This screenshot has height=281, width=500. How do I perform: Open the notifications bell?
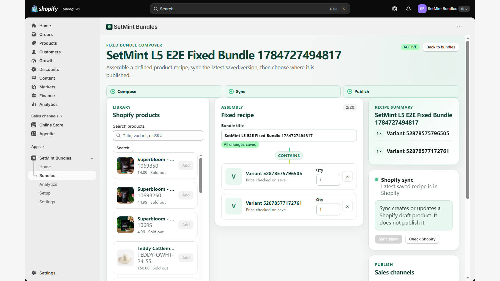click(408, 9)
